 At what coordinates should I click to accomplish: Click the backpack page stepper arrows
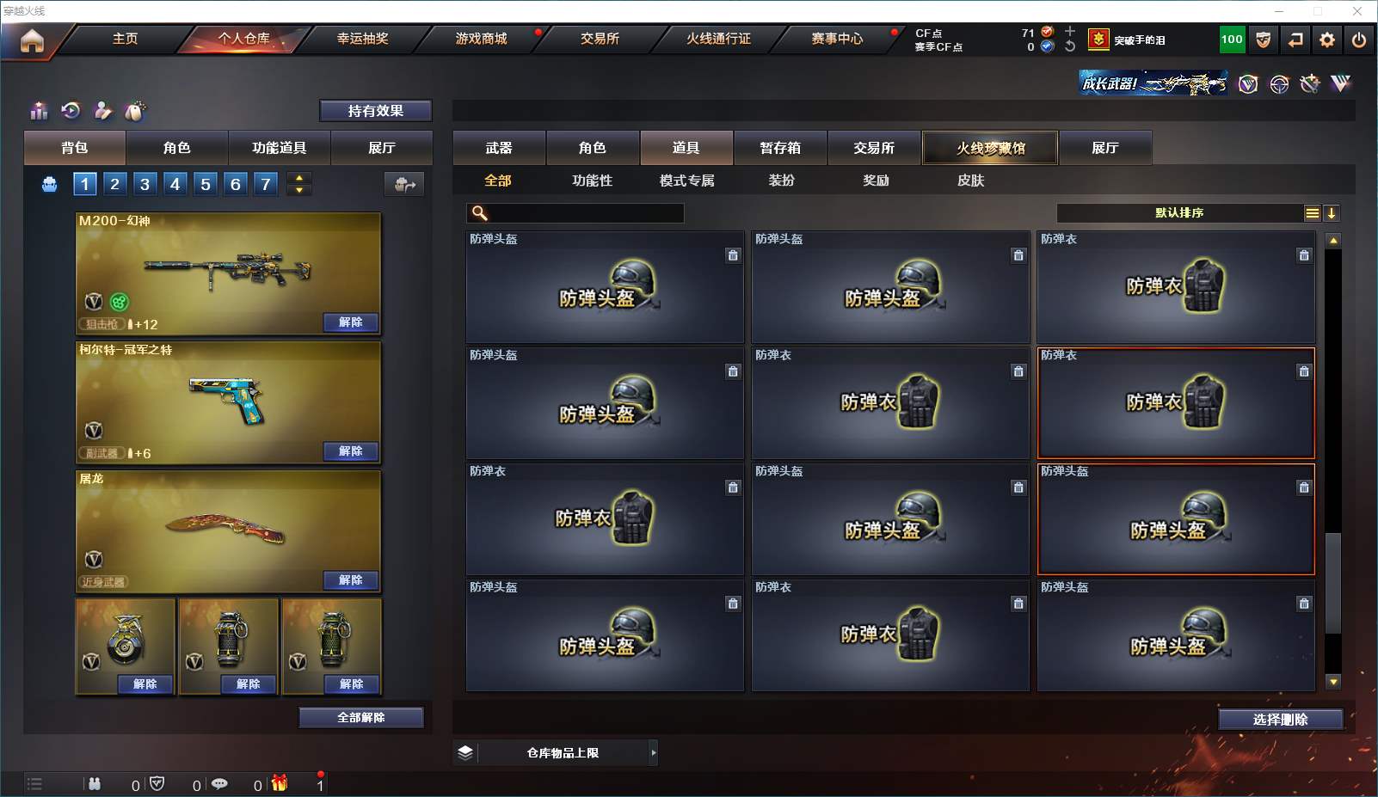pyautogui.click(x=299, y=184)
